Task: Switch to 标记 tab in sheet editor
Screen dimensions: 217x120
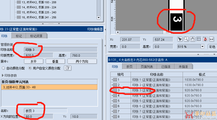Action: coord(19,36)
